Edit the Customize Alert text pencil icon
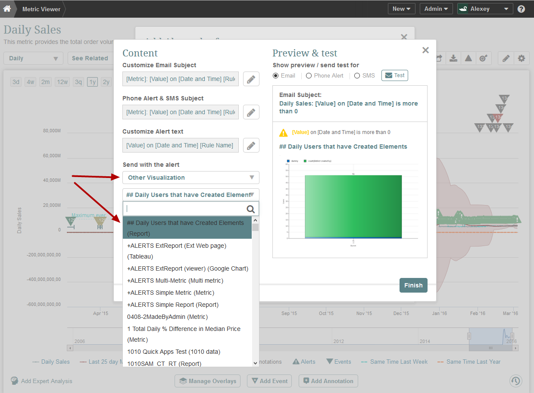 click(x=251, y=145)
